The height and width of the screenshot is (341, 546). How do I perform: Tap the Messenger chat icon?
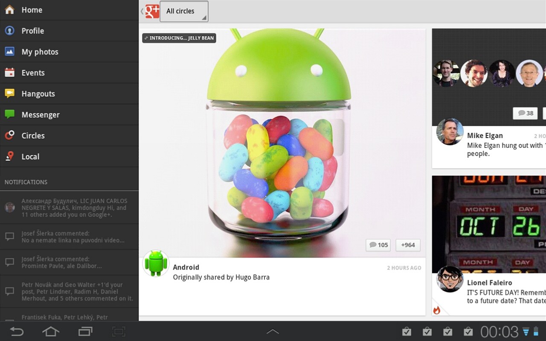click(x=10, y=114)
